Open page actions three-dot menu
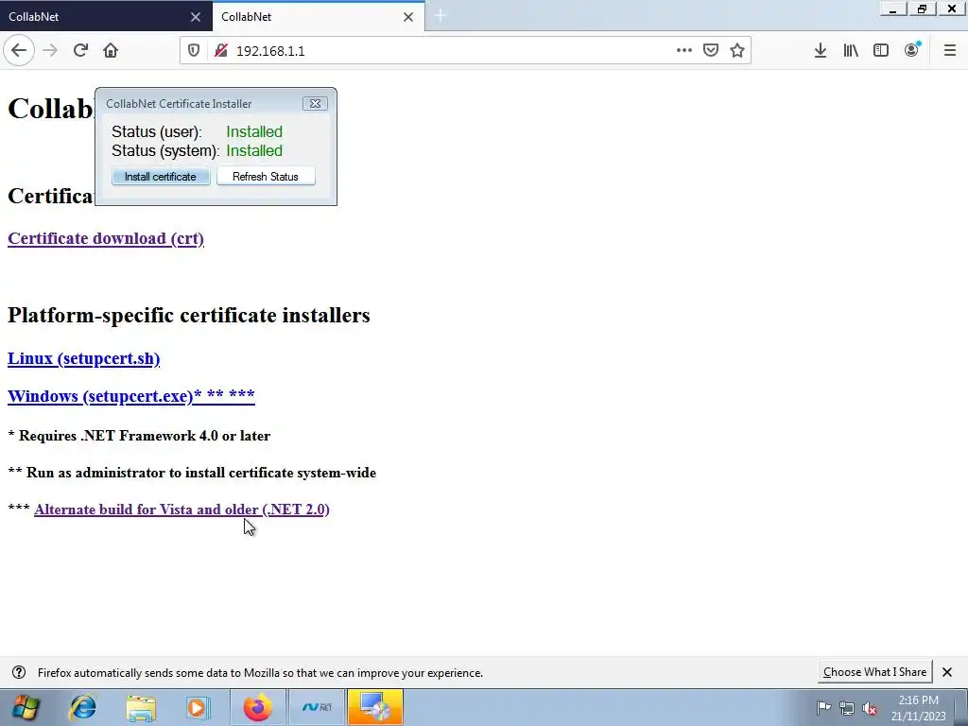The image size is (968, 726). [684, 51]
